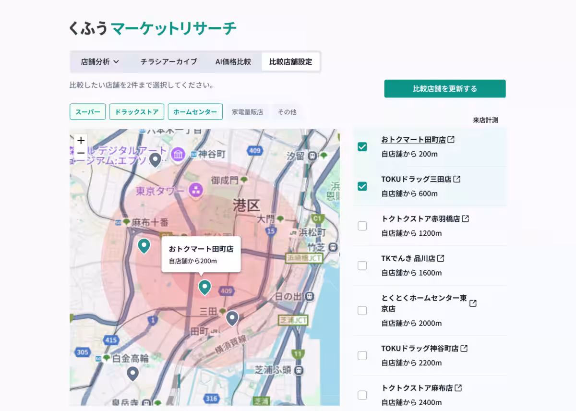
Task: Expand the 店舗分析 dropdown menu
Action: click(99, 61)
